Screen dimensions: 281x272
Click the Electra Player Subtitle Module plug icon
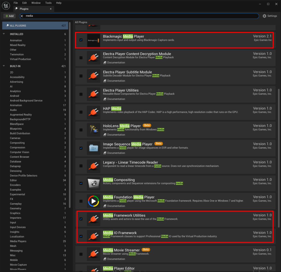coord(94,76)
